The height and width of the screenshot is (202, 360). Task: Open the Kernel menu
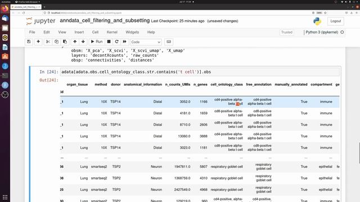(x=112, y=33)
